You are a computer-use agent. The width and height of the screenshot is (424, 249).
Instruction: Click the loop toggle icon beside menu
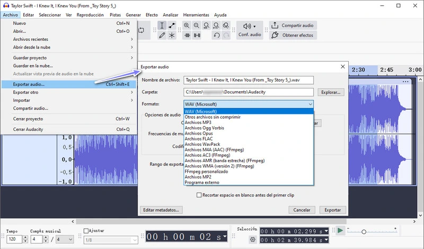tap(141, 30)
